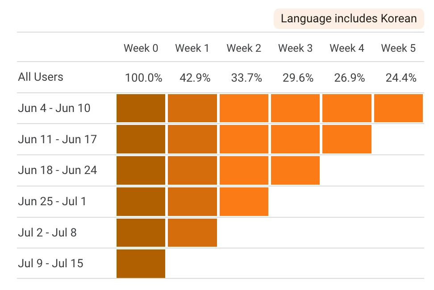Click Week 0 cell for Jul 9 cohort
The width and height of the screenshot is (434, 290).
click(141, 263)
